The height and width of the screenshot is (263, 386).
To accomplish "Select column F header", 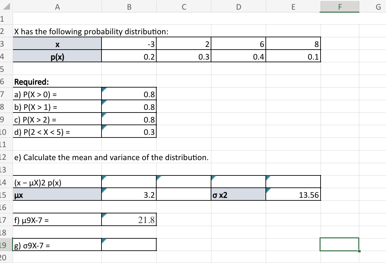I will coord(339,6).
